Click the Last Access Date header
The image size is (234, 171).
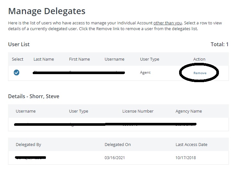pos(191,145)
